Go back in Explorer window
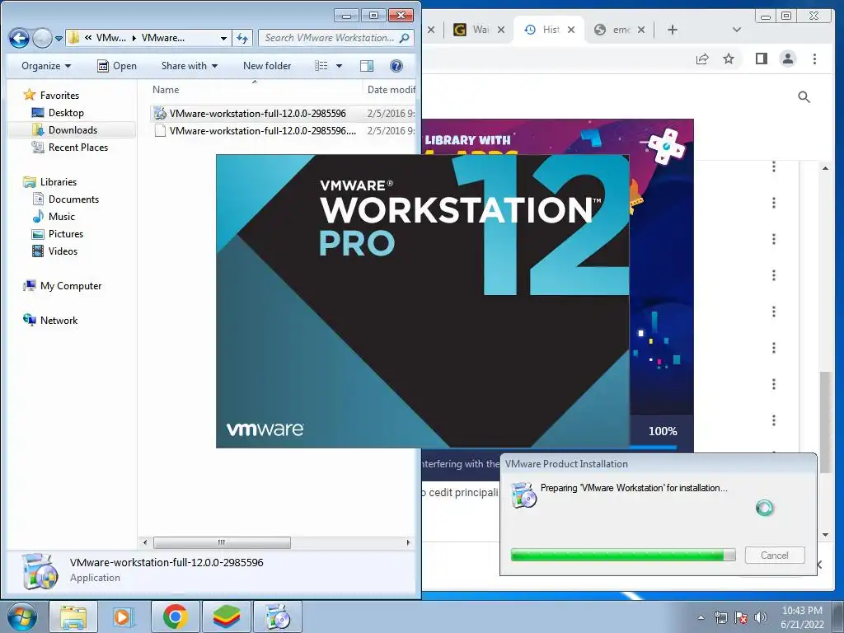 tap(20, 38)
